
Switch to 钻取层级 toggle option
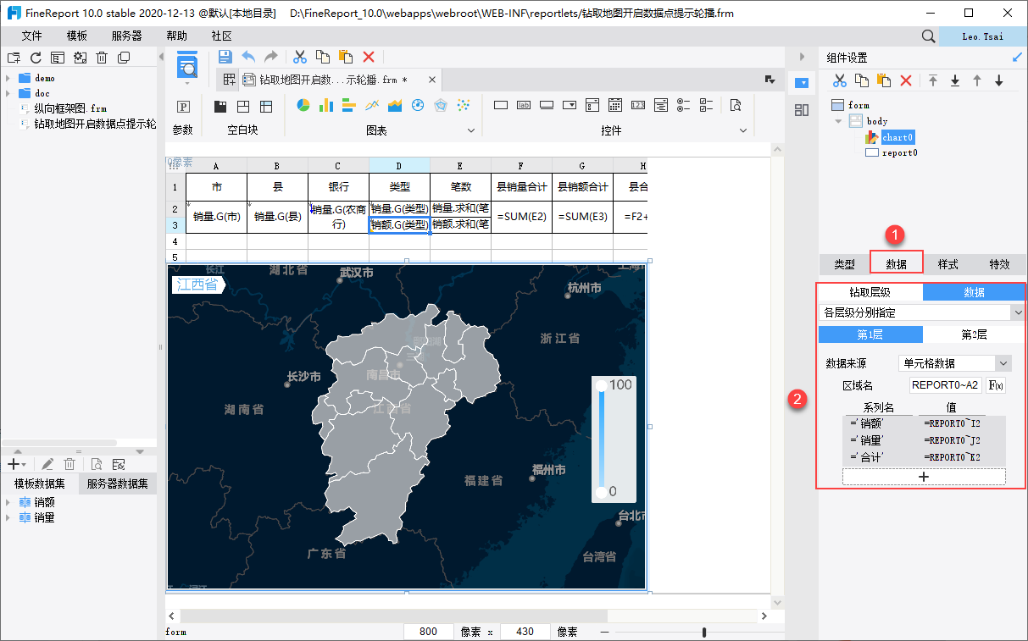[x=870, y=292]
